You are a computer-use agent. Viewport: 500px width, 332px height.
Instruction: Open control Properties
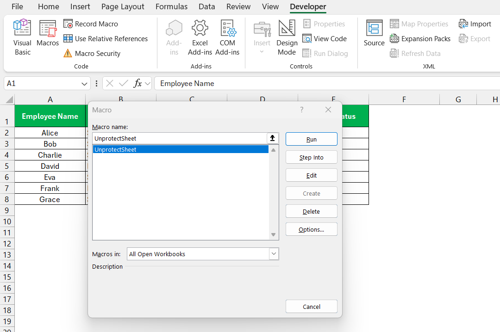[x=324, y=24]
